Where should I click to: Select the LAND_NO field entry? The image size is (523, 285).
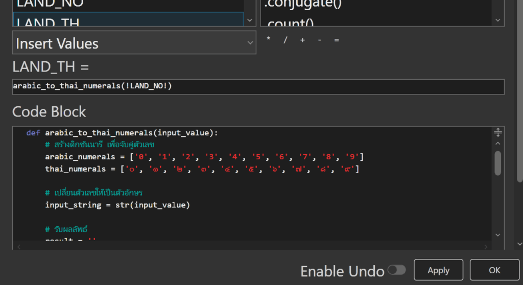point(128,4)
